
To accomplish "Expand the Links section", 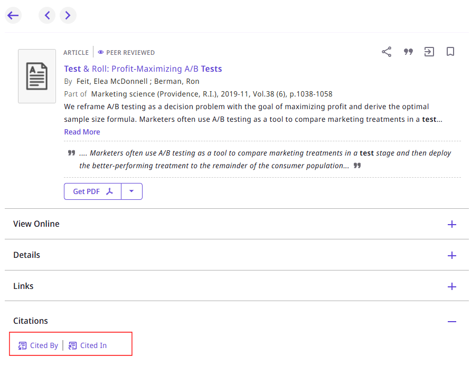I will 451,286.
